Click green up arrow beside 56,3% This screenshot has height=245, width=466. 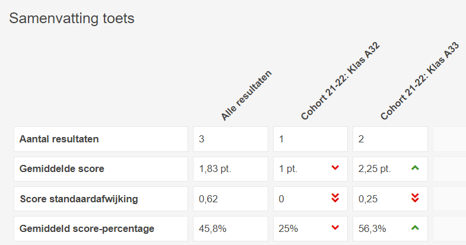[415, 228]
